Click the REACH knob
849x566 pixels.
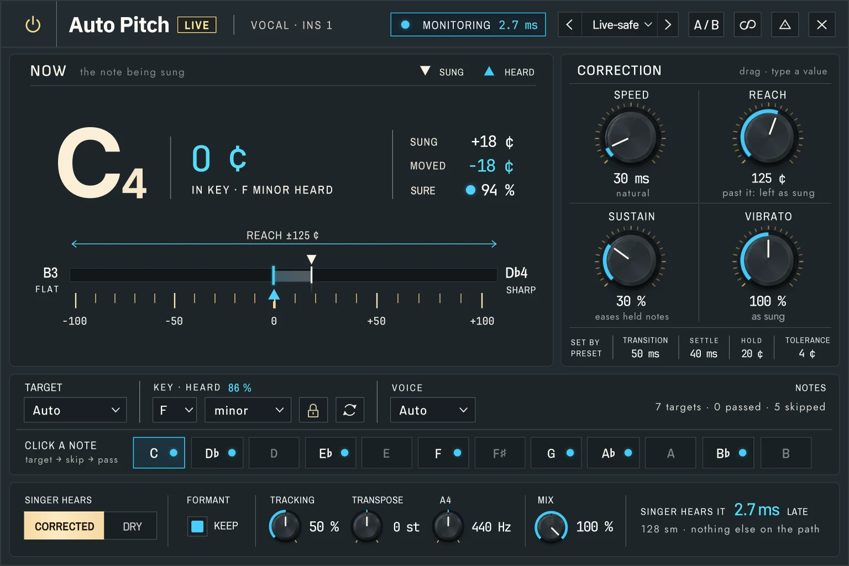(x=768, y=137)
